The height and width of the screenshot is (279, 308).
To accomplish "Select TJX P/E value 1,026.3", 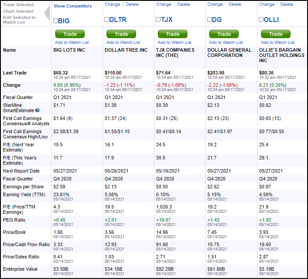I will [x=164, y=207].
